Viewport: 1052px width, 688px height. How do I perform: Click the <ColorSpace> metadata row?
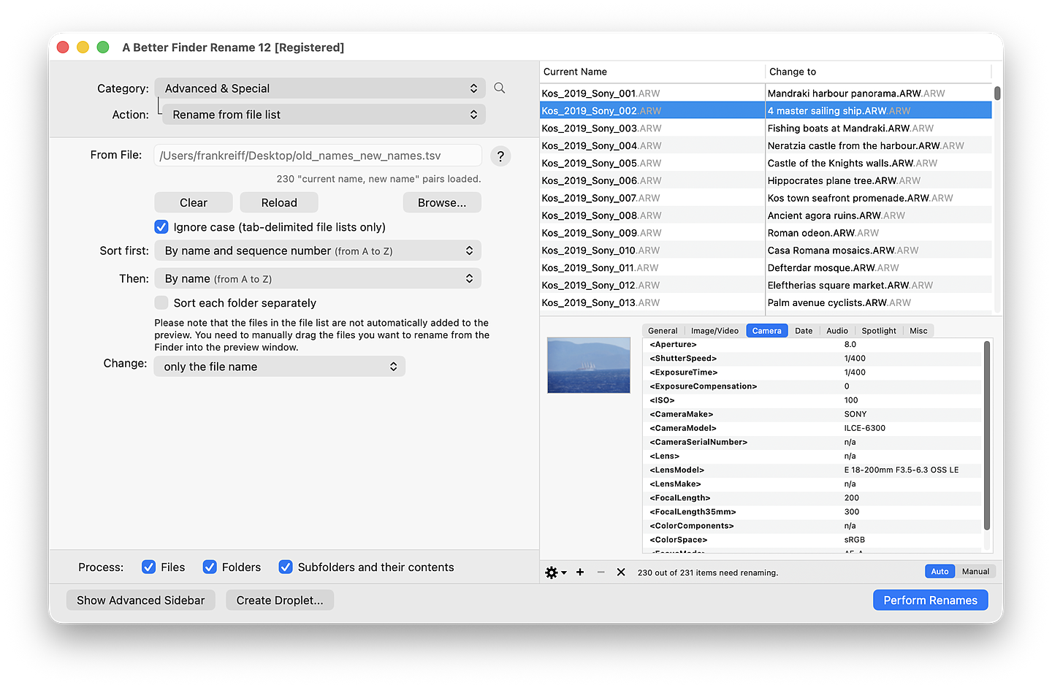(x=812, y=540)
